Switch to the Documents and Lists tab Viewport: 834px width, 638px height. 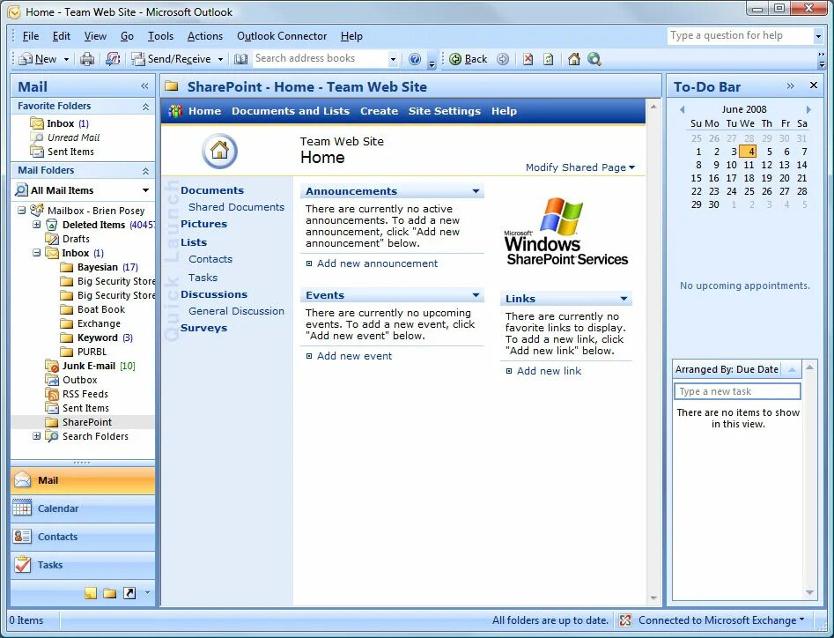(291, 111)
